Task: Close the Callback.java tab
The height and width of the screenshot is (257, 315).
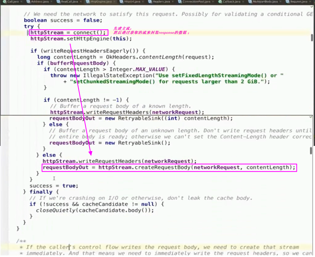Action: (x=243, y=2)
